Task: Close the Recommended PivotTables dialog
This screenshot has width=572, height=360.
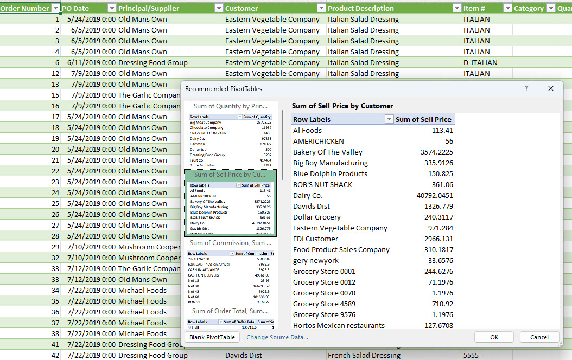Action: pos(551,88)
